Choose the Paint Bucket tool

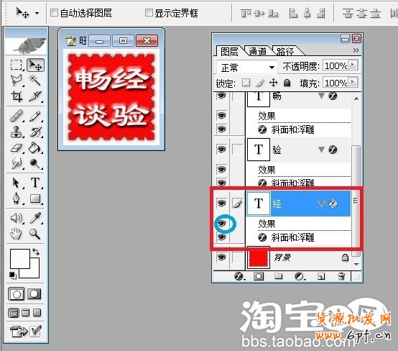(x=34, y=147)
